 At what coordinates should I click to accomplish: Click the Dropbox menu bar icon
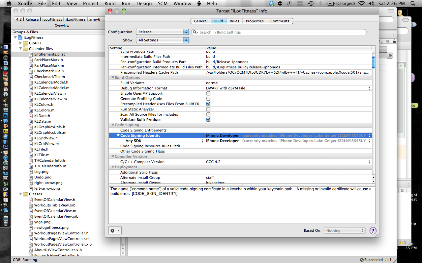coord(271,4)
